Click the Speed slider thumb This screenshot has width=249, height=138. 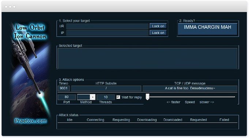[147, 97]
